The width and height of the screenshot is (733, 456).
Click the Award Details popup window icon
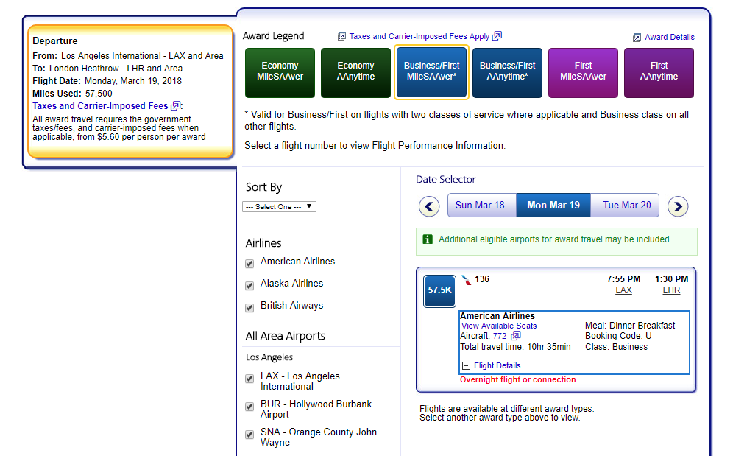tap(635, 37)
